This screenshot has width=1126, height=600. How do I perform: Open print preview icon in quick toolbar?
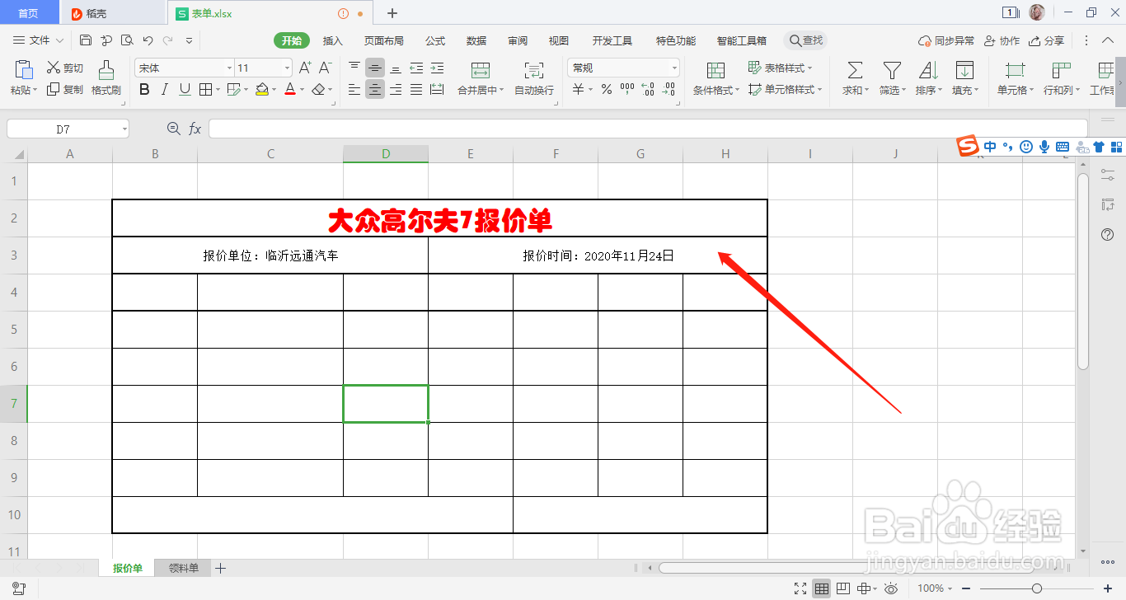(x=127, y=40)
